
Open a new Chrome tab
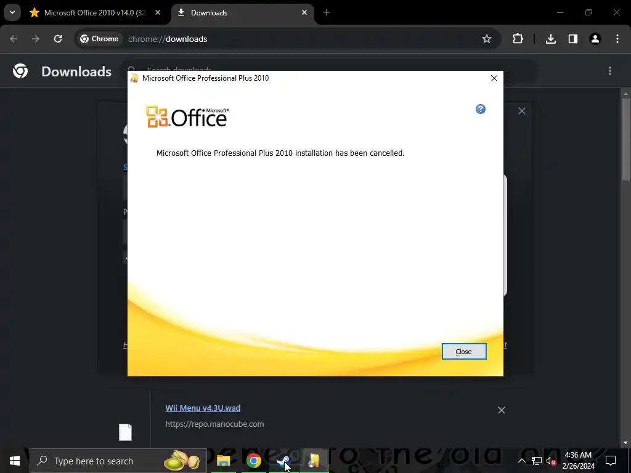point(327,13)
